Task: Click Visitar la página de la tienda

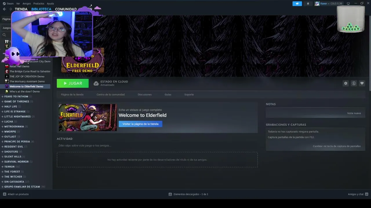Action: (140, 124)
